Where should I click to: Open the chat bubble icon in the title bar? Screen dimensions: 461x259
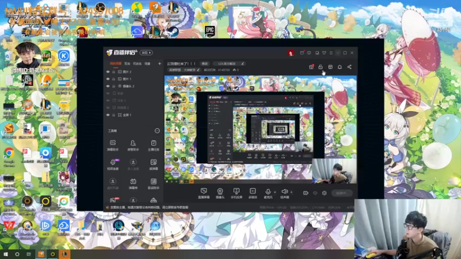(x=309, y=53)
